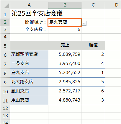Click the title cell 第25回全支店会議

click(x=29, y=14)
